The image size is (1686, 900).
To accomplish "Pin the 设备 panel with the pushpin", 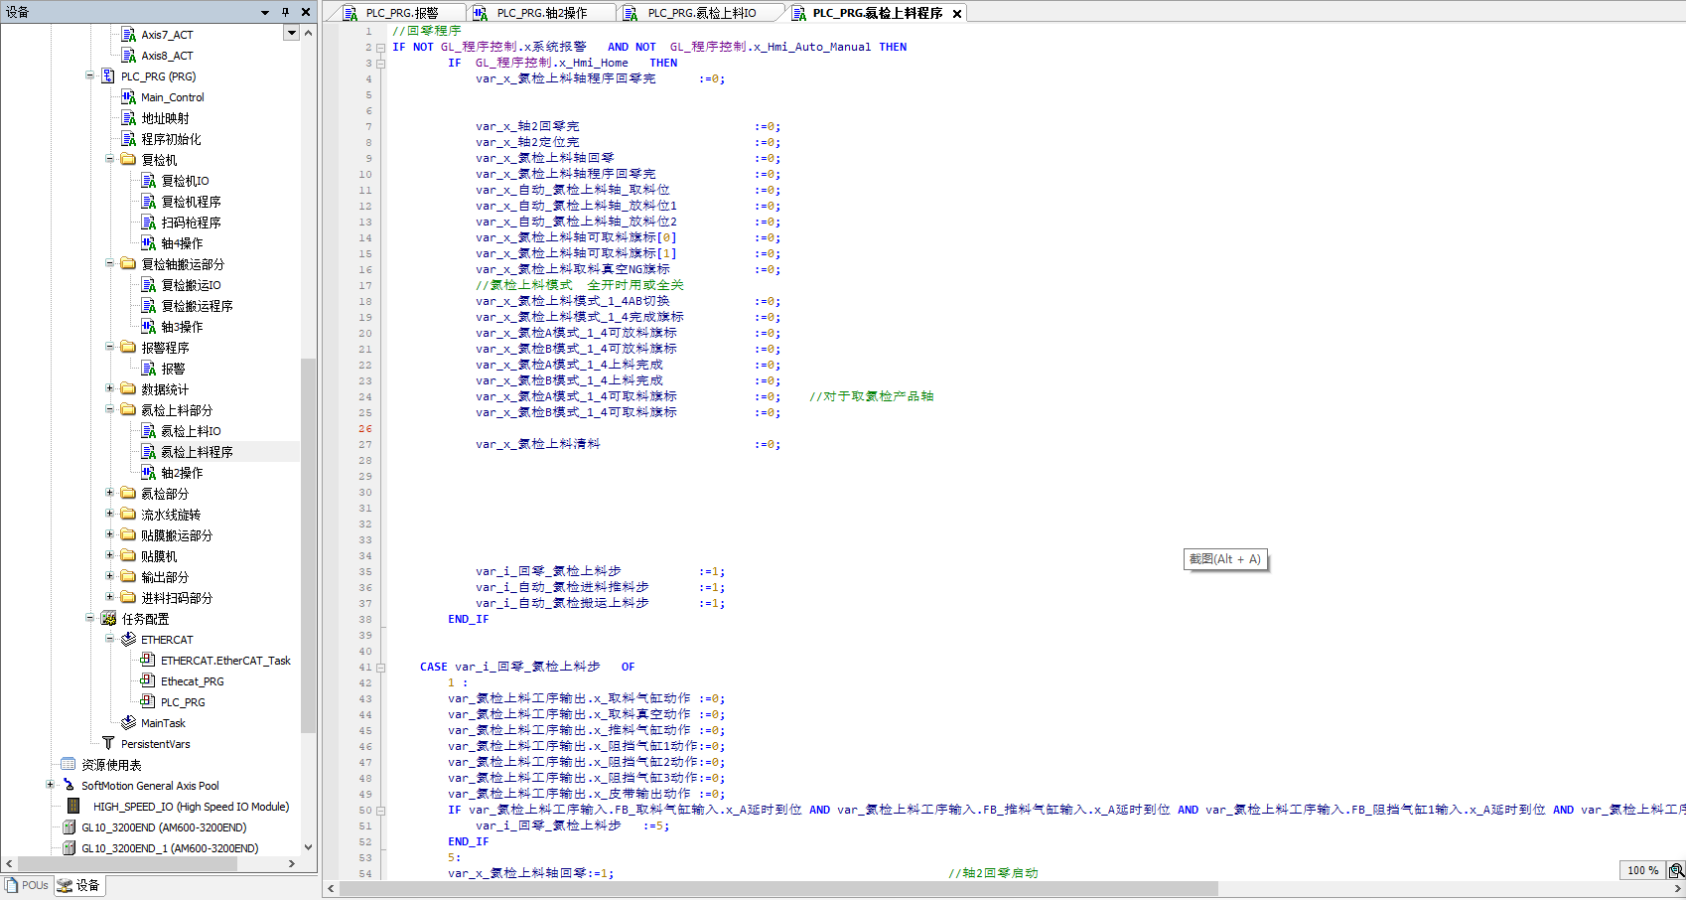I will pyautogui.click(x=285, y=12).
